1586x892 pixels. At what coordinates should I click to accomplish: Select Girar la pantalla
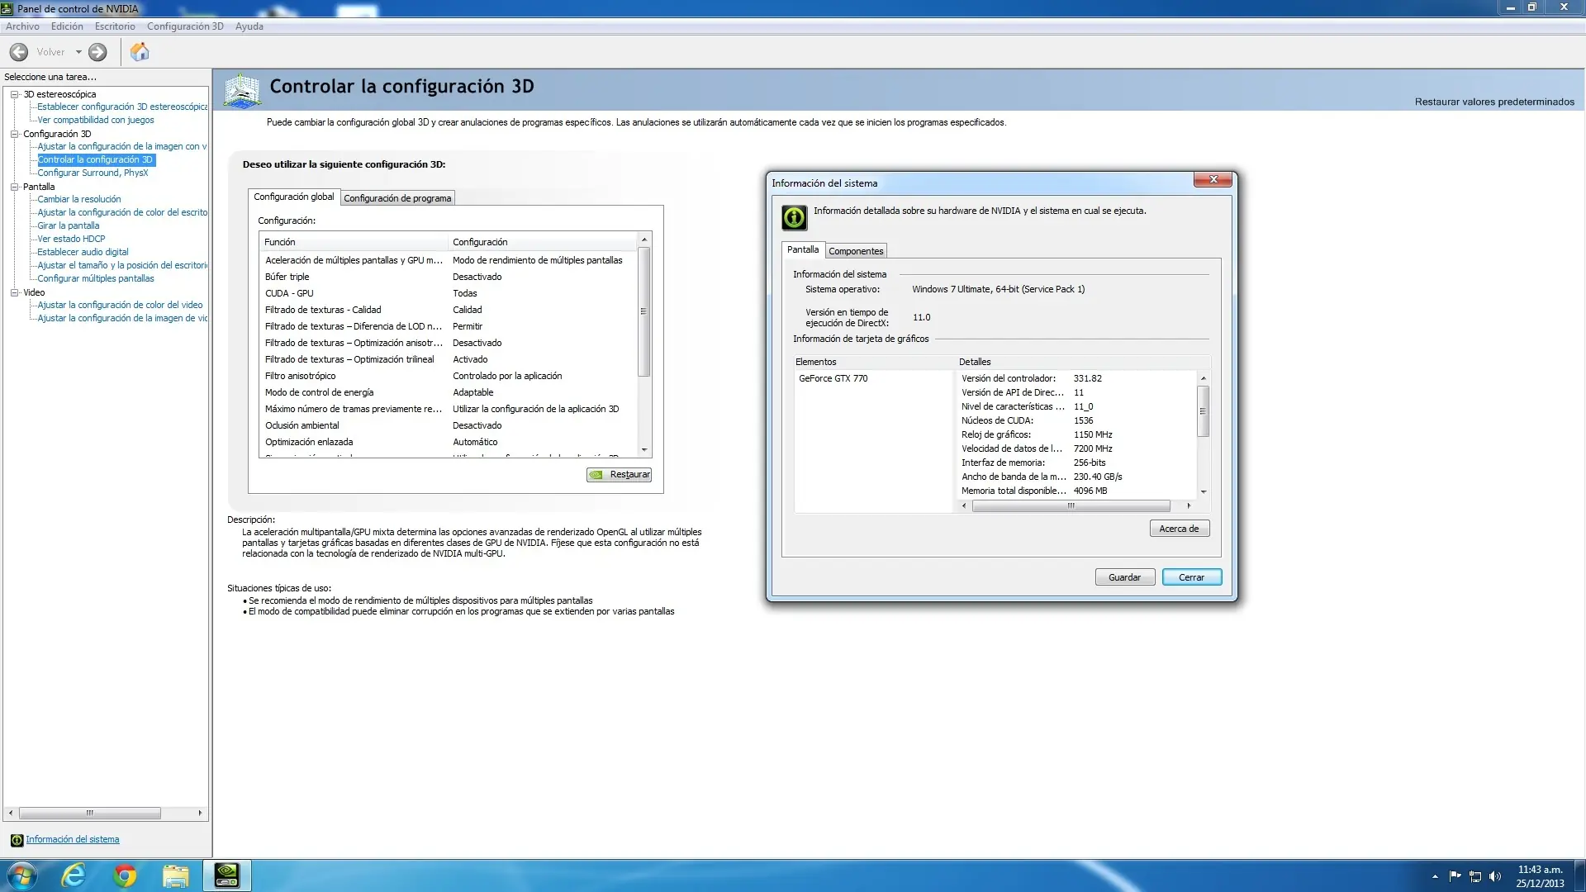[69, 226]
